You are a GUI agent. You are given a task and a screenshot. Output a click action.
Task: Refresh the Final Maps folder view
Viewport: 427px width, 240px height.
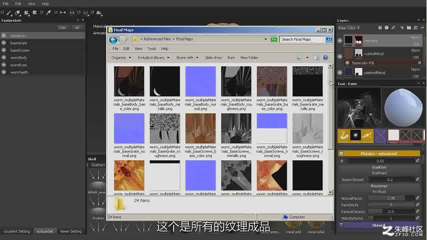pyautogui.click(x=274, y=39)
